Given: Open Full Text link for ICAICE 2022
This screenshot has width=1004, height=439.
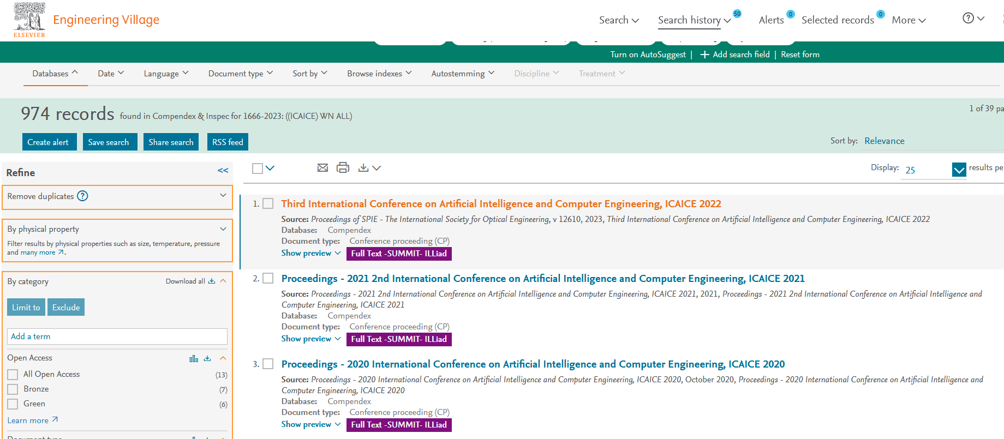Looking at the screenshot, I should click(399, 254).
